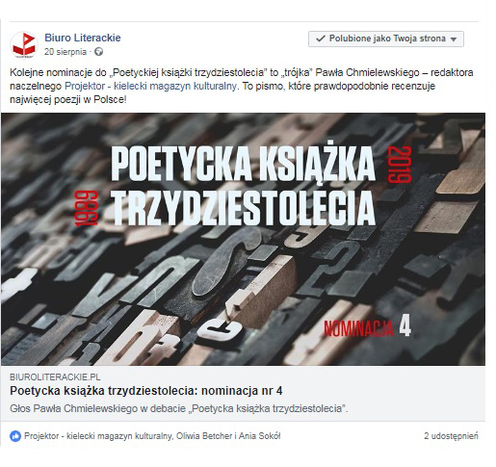Click the Biuro Literackie profile logo
The height and width of the screenshot is (467, 496).
coord(24,45)
